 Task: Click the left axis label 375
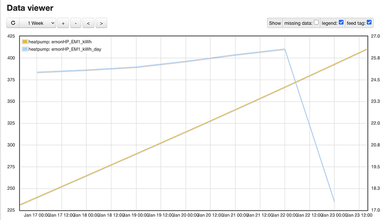[x=11, y=80]
